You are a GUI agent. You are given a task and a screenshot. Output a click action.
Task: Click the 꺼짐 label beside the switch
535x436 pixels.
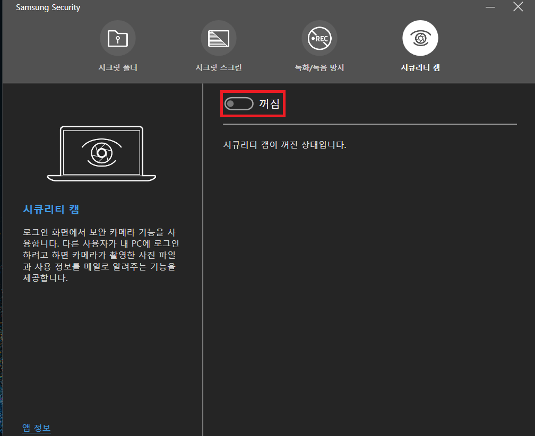(x=269, y=103)
